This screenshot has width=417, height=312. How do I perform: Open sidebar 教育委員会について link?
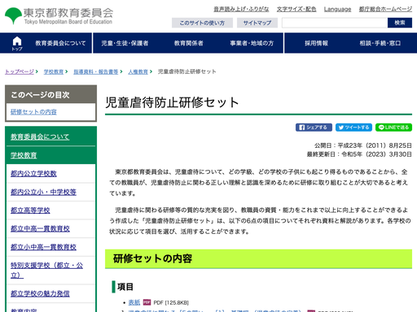click(40, 136)
